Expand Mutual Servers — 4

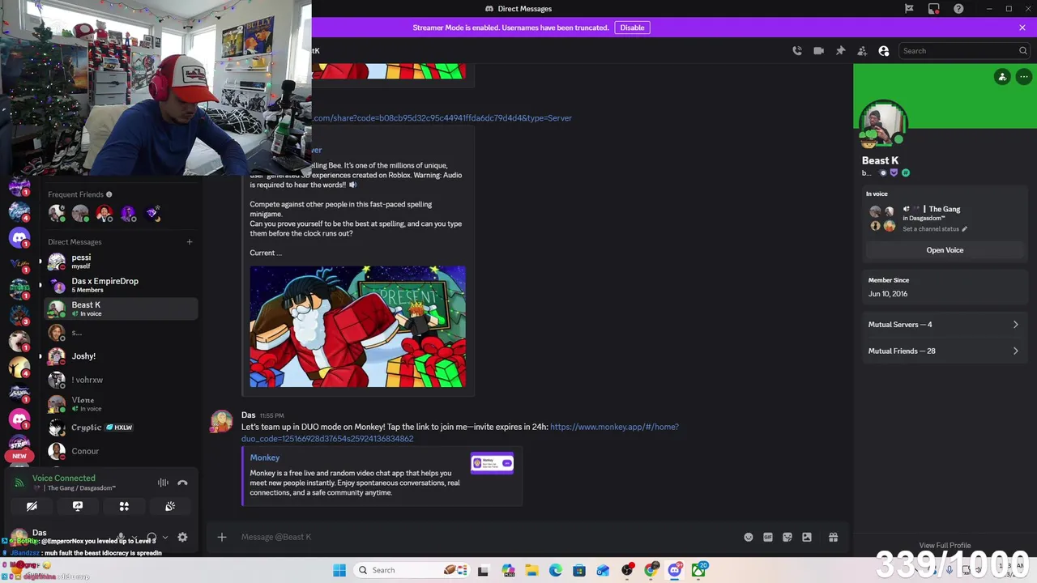(x=944, y=325)
